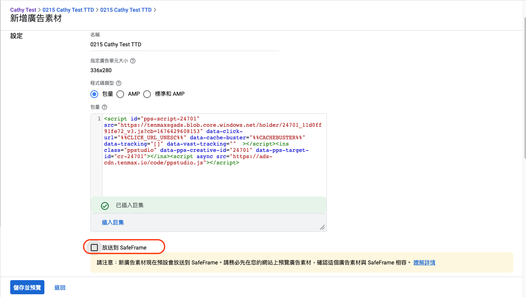Screen dimensions: 526x297
Task: Open the first 0215 Cathy Test TTD breadcrumb
Action: 68,10
